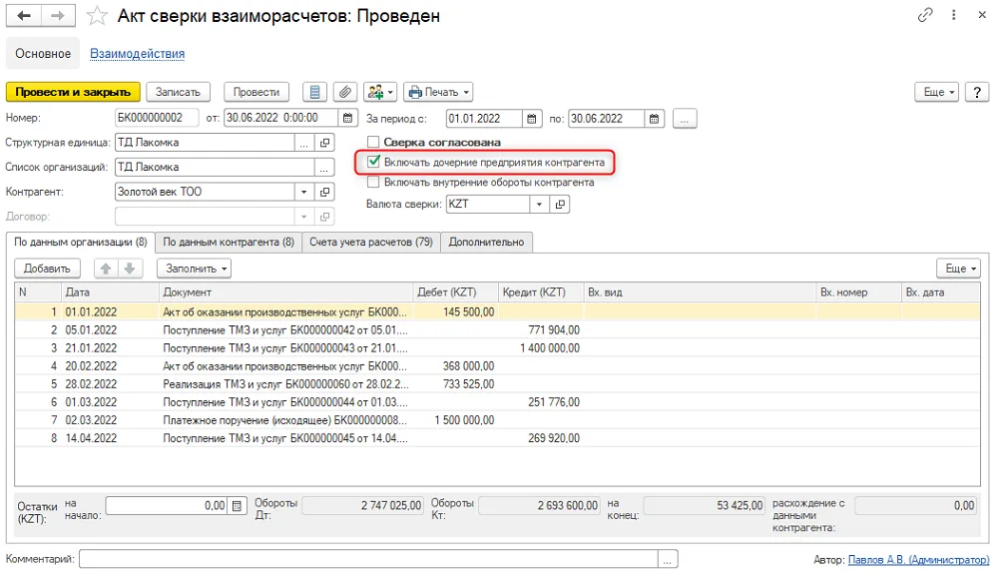Select the credit cell 1 400 000,00
Viewport: 998px width, 574px height.
click(x=540, y=348)
